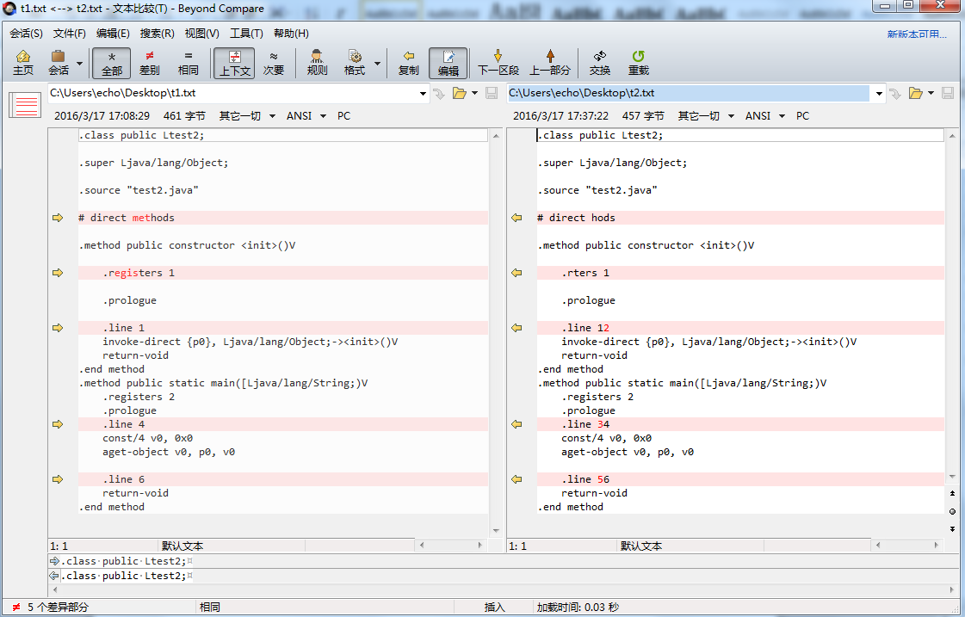Open the 搜索(R) menu
This screenshot has width=965, height=617.
[x=157, y=34]
